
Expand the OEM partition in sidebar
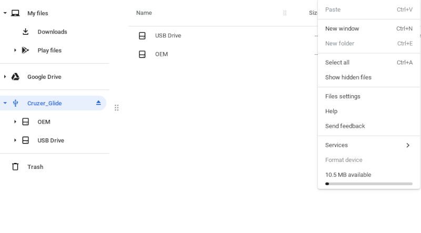[x=15, y=122]
